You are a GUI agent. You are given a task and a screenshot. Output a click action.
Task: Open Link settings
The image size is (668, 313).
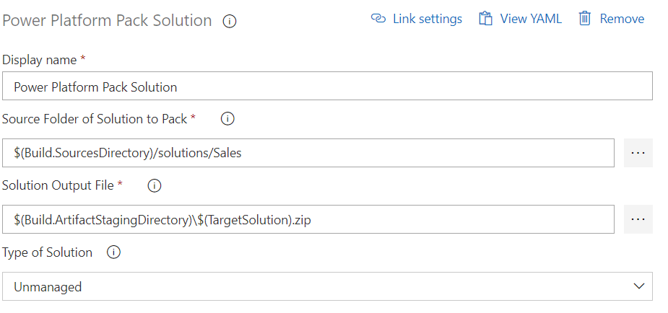click(x=428, y=19)
